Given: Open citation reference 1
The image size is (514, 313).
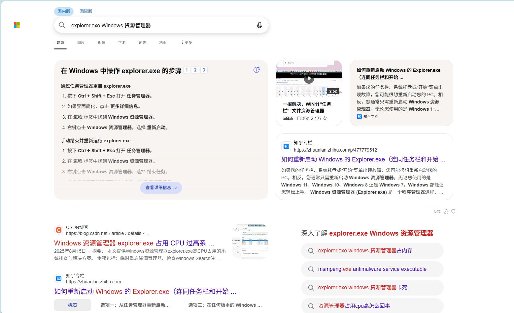Looking at the screenshot, I should click(187, 70).
